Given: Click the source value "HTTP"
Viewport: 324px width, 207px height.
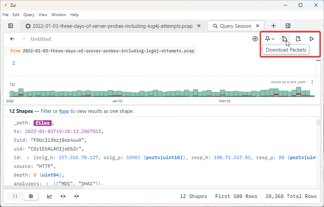Looking at the screenshot, I should coord(45,166).
